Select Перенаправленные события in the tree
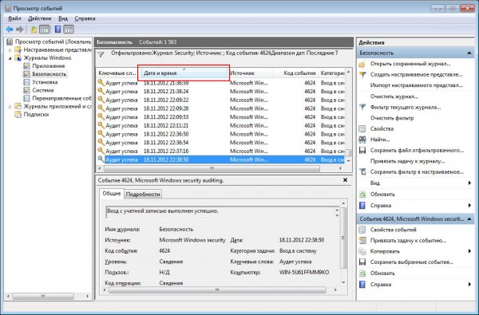This screenshot has height=315, width=479. pyautogui.click(x=61, y=98)
